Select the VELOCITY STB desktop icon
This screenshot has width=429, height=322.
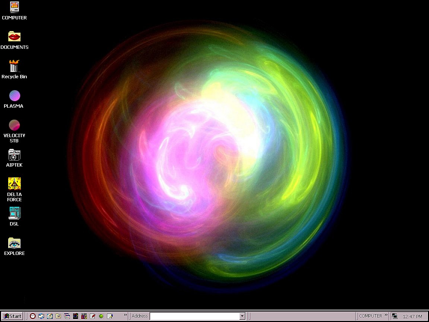[x=14, y=125]
